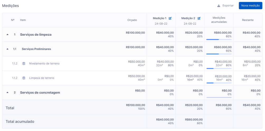Click the download icon next to Exportar
The height and width of the screenshot is (131, 265).
click(x=219, y=6)
